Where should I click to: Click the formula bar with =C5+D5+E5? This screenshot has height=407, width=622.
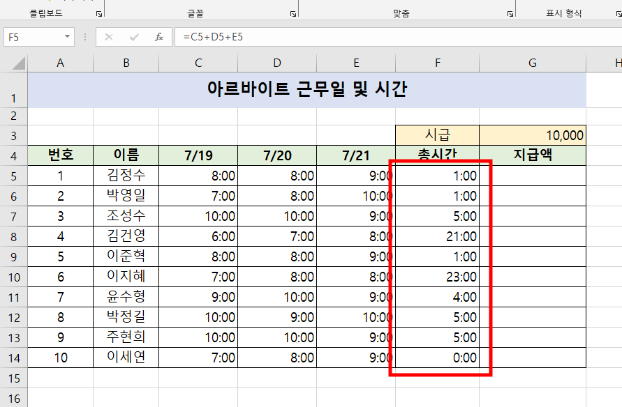(399, 37)
